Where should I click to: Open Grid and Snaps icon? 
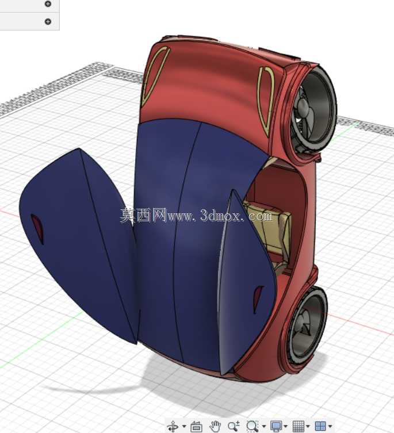point(299,426)
